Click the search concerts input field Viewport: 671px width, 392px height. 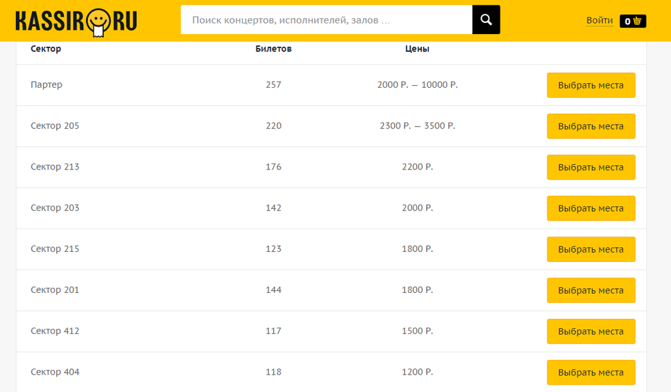point(326,20)
